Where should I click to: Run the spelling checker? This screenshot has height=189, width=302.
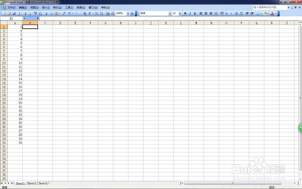pyautogui.click(x=36, y=13)
